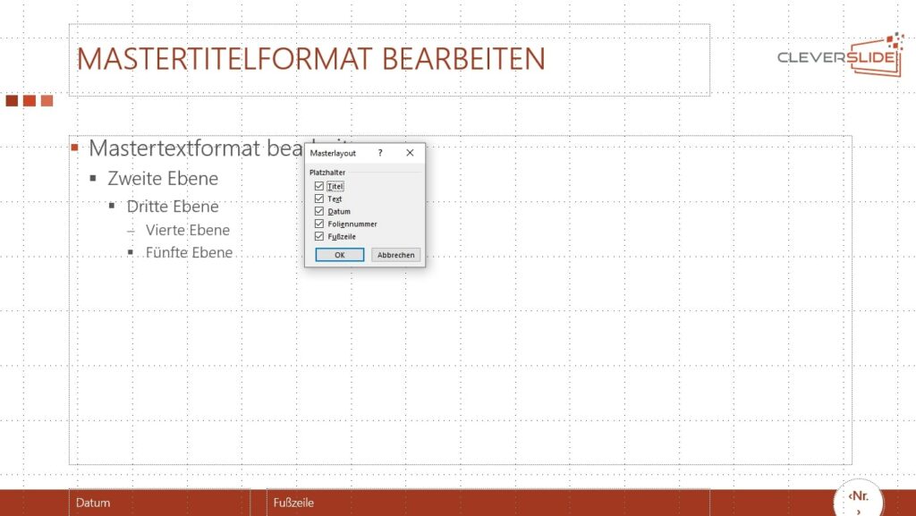The height and width of the screenshot is (516, 916).
Task: Open help via the question mark icon
Action: pos(380,153)
